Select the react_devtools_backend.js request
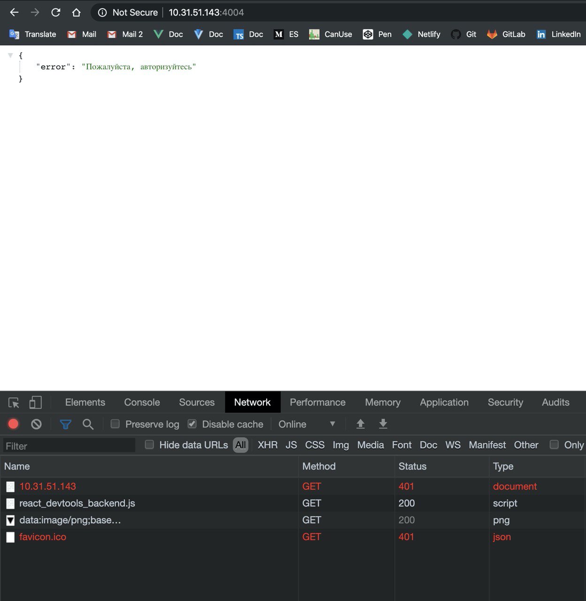586x601 pixels. pyautogui.click(x=293, y=503)
